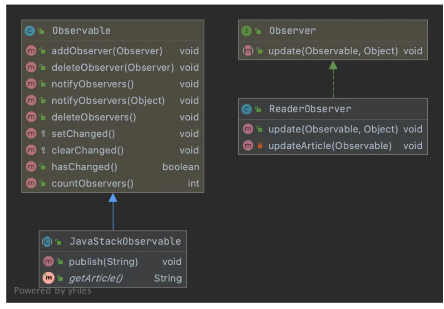Select the deleteObserver(Observer) method row
Screen dimensions: 444x309
[x=113, y=68]
